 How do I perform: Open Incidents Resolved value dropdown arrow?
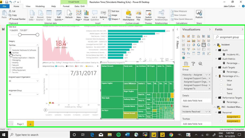(x=207, y=112)
